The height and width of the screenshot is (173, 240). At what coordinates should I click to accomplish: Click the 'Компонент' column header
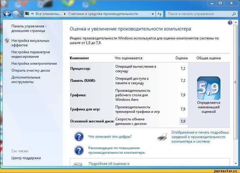tap(79, 58)
